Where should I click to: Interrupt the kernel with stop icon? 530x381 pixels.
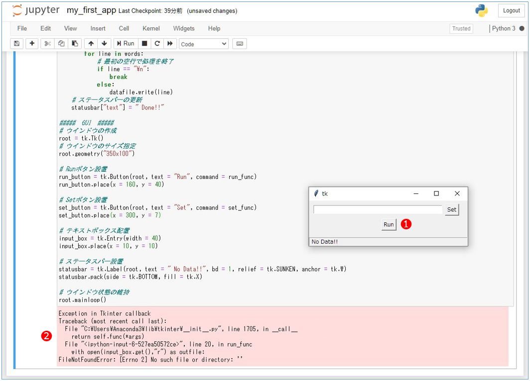(x=144, y=44)
